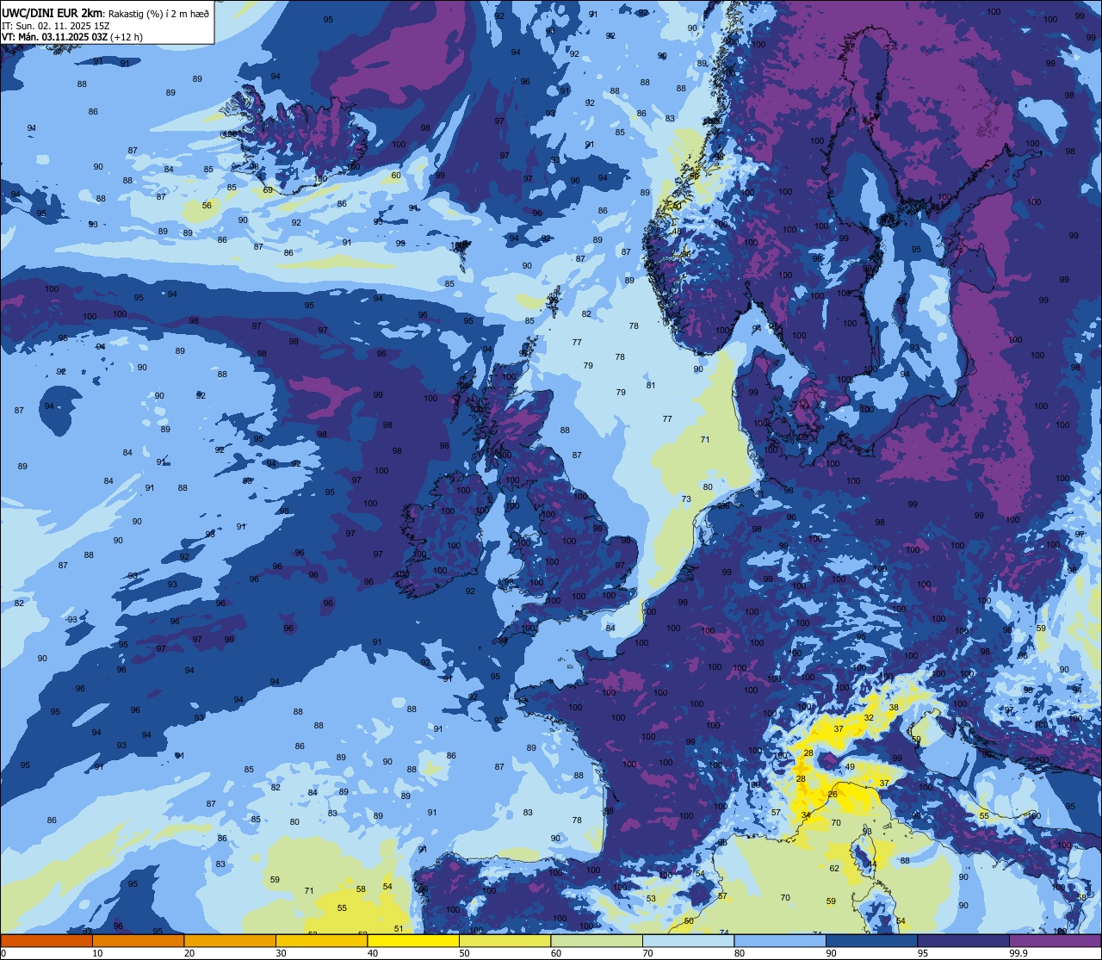Click the 10 tick label on the legend

tap(97, 953)
